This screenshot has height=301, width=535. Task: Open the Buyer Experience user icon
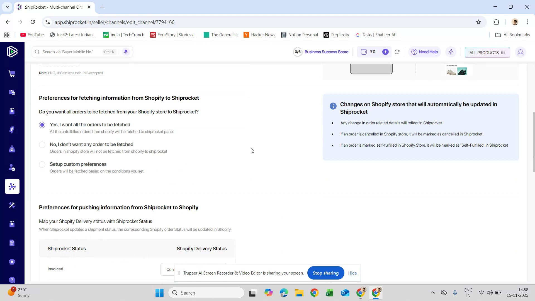(12, 168)
